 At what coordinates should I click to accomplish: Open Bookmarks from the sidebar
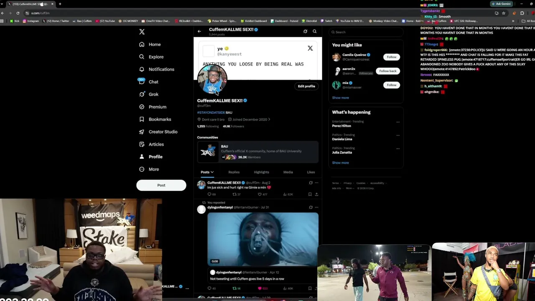pos(155,120)
